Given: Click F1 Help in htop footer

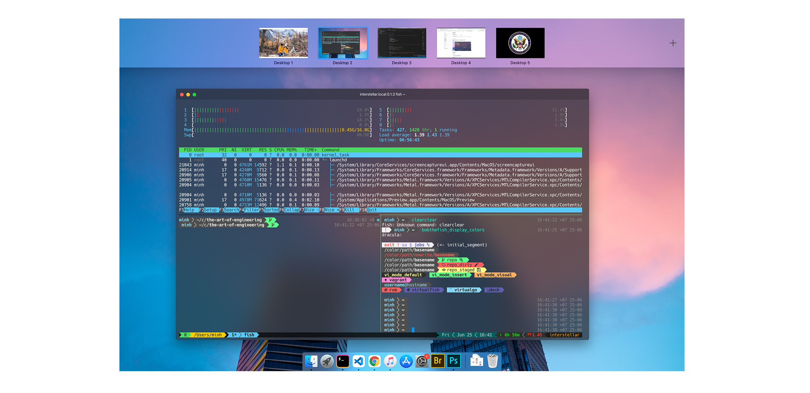Looking at the screenshot, I should pyautogui.click(x=187, y=210).
